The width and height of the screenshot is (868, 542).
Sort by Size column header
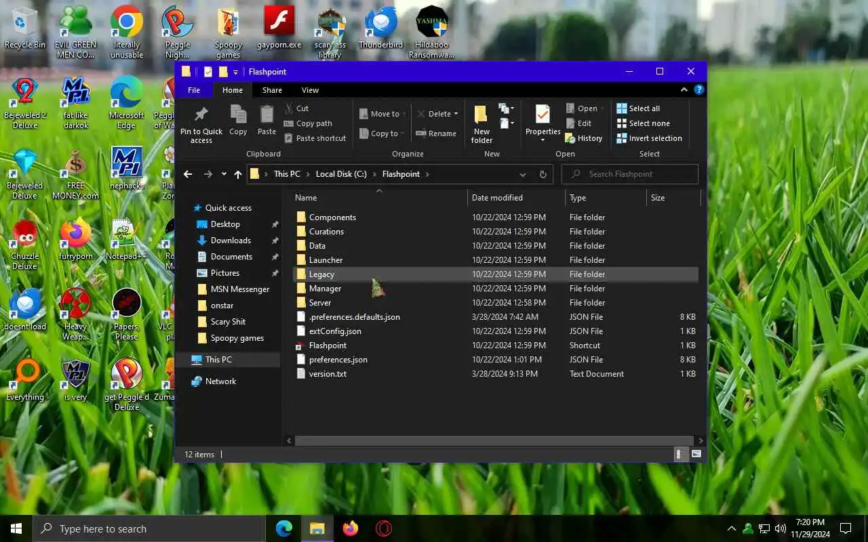click(673, 198)
